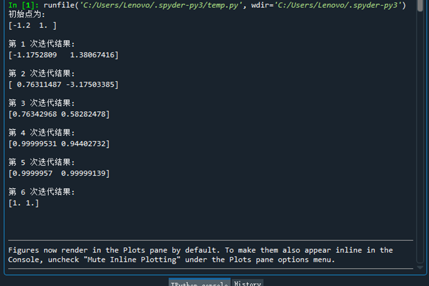The width and height of the screenshot is (429, 286).
Task: Click the 第 1 次迭代结果 heading
Action: [41, 43]
